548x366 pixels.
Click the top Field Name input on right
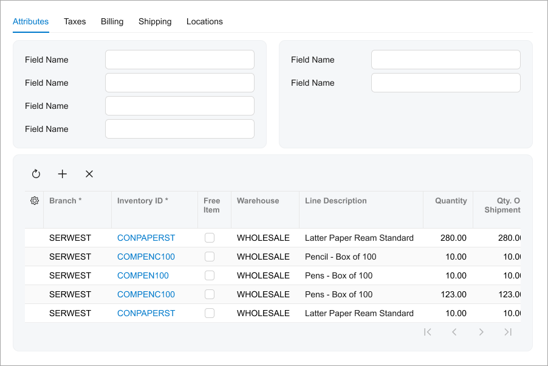pyautogui.click(x=446, y=60)
